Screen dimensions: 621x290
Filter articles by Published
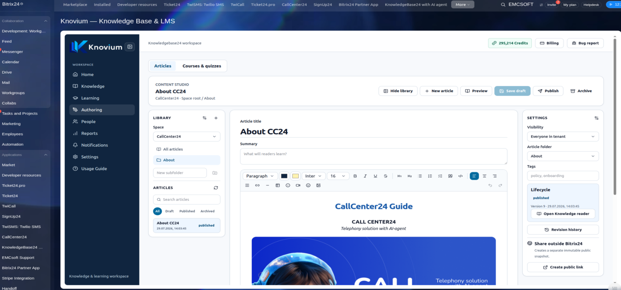(187, 211)
